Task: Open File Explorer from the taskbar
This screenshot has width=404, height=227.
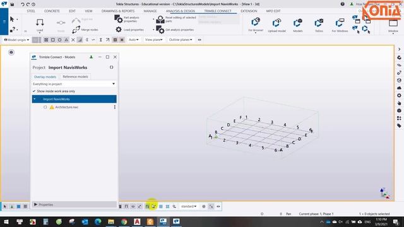Action: 111,221
